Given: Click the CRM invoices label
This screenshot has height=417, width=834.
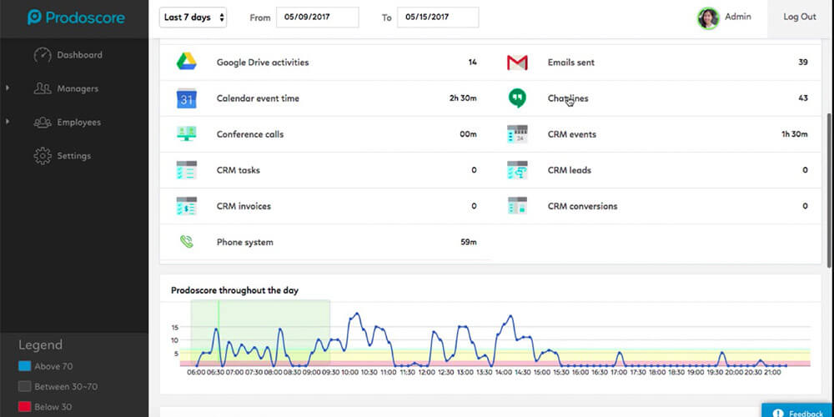Looking at the screenshot, I should [244, 206].
